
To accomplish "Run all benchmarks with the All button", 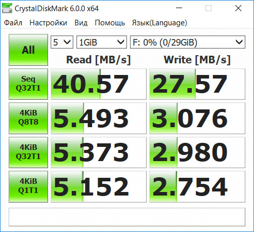I will (x=28, y=50).
